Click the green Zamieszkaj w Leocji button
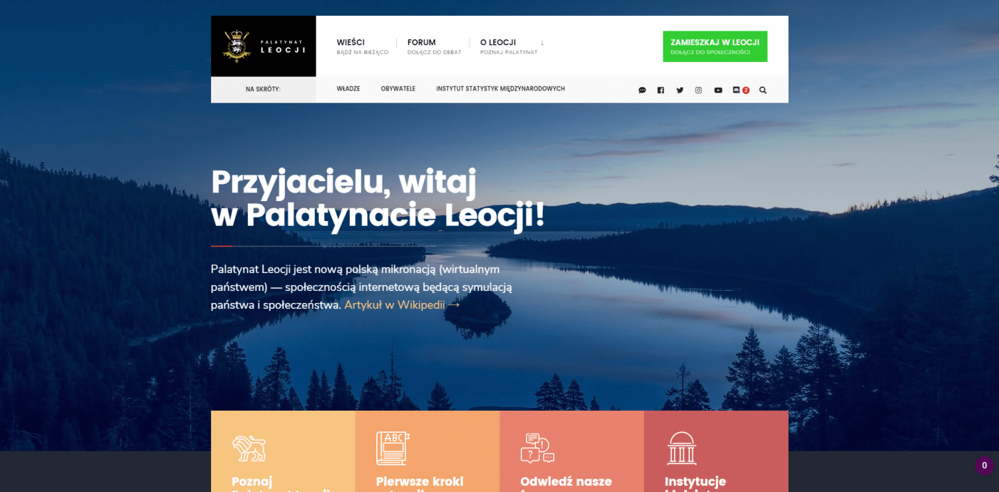This screenshot has height=492, width=999. click(715, 47)
